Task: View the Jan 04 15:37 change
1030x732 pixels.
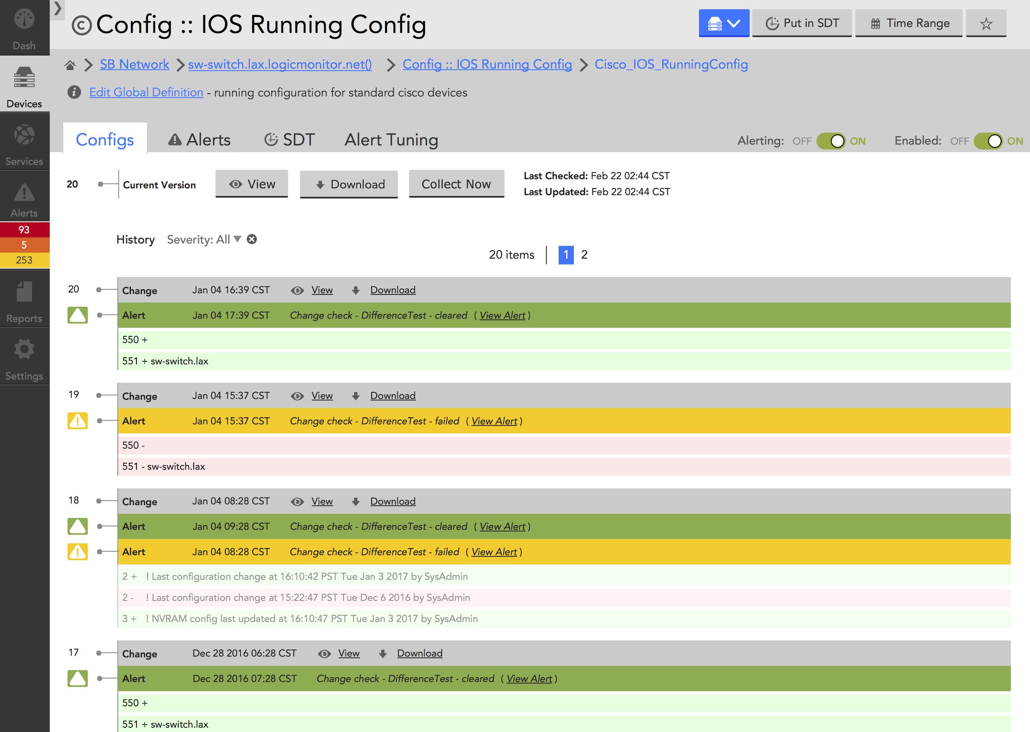Action: coord(322,396)
